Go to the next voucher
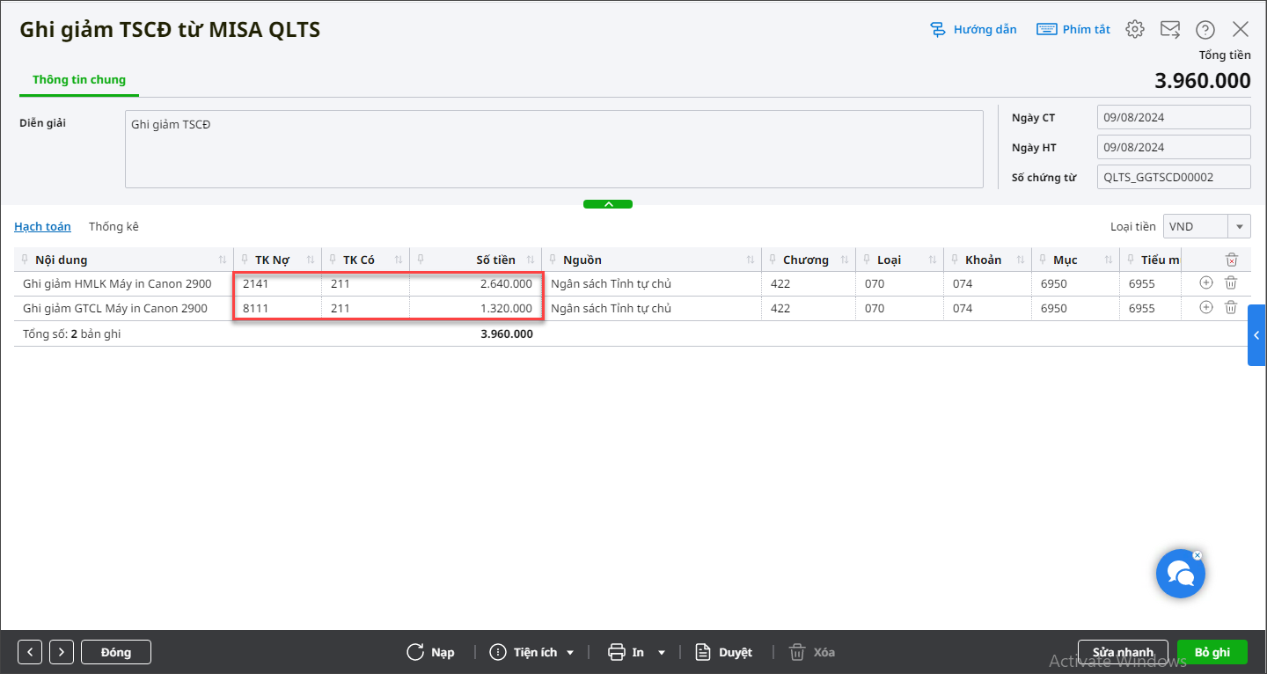 pyautogui.click(x=62, y=652)
